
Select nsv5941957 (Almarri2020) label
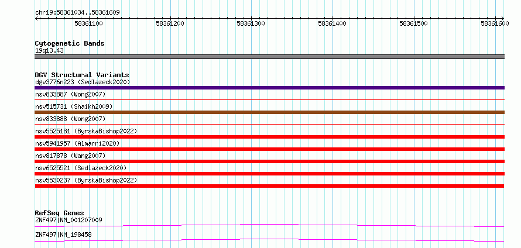click(x=77, y=143)
